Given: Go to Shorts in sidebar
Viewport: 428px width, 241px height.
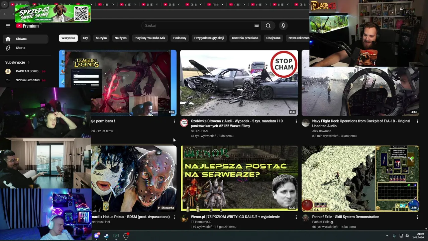Looking at the screenshot, I should [25, 48].
